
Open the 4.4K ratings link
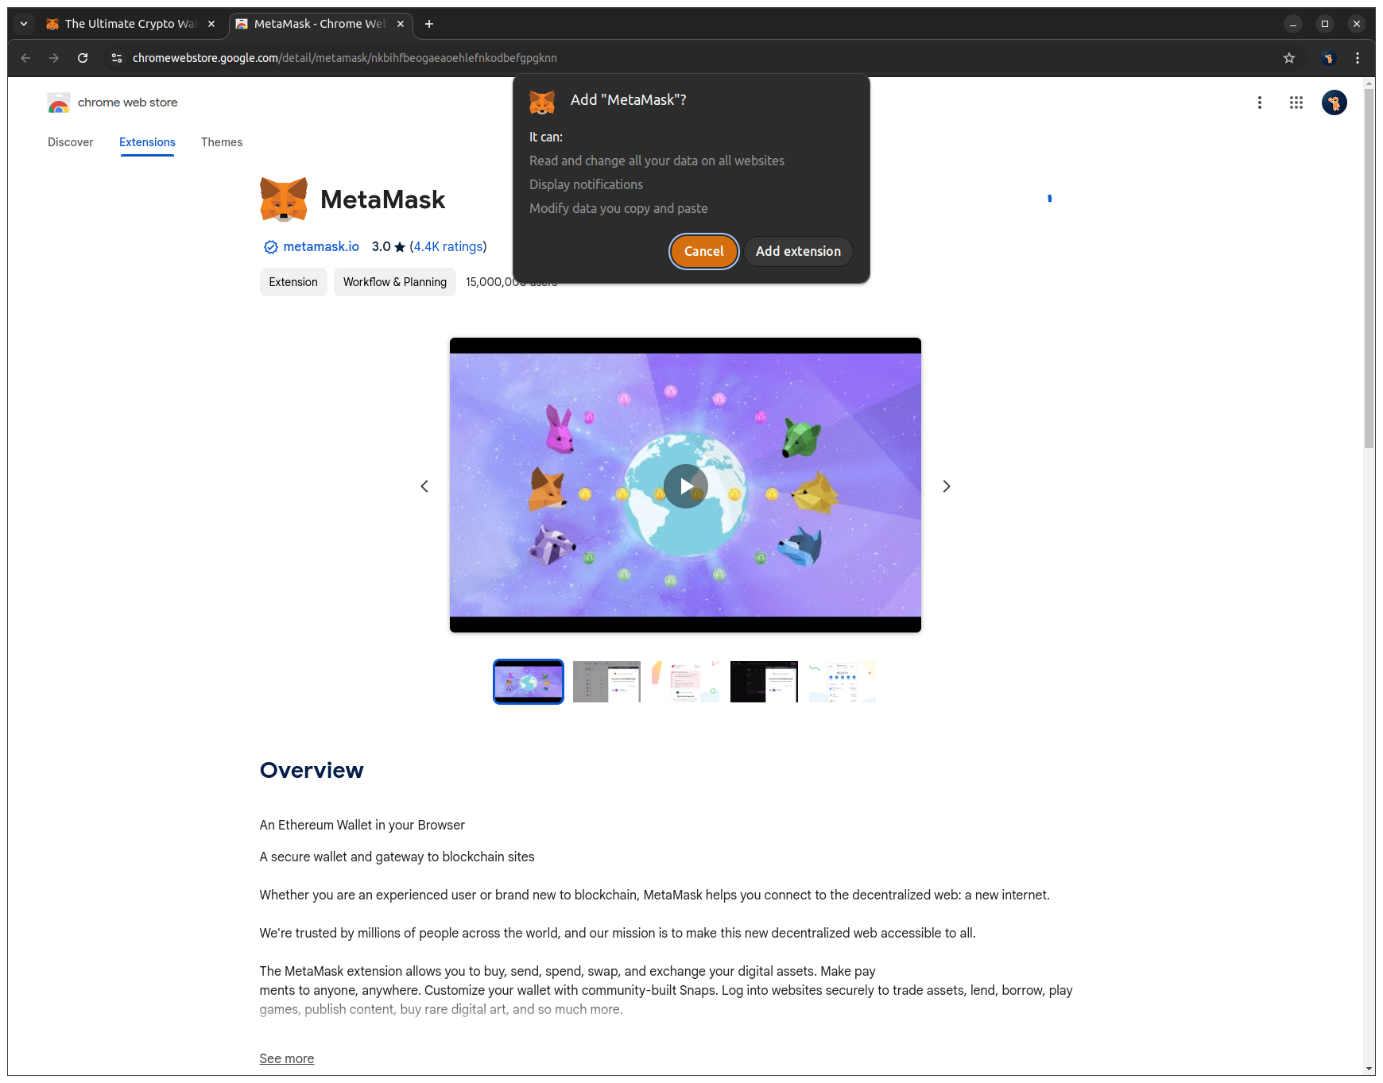[448, 246]
